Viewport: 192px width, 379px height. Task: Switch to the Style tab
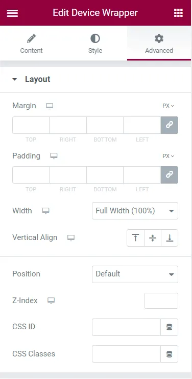(95, 44)
